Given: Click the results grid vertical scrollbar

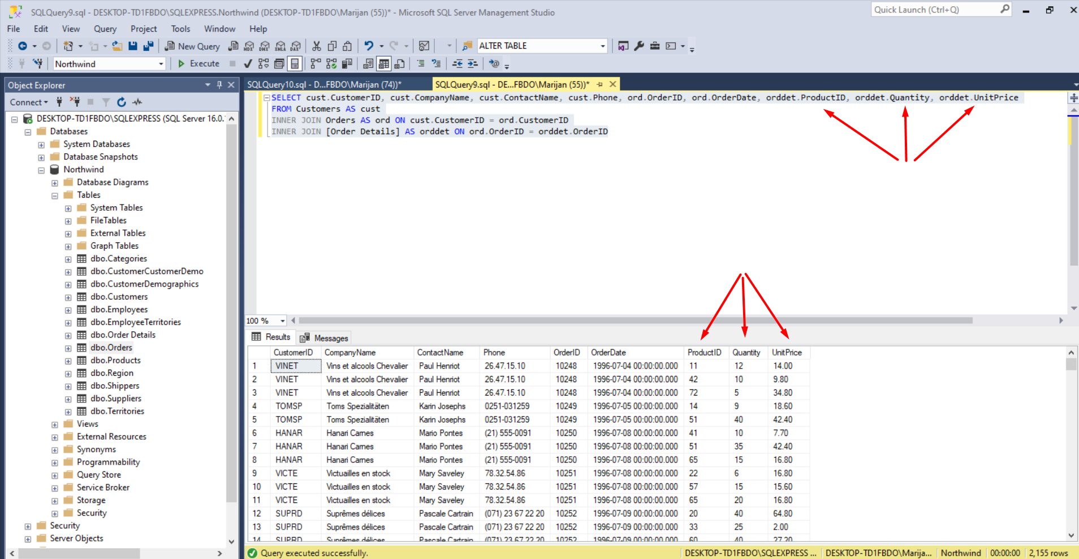Looking at the screenshot, I should 1071,444.
